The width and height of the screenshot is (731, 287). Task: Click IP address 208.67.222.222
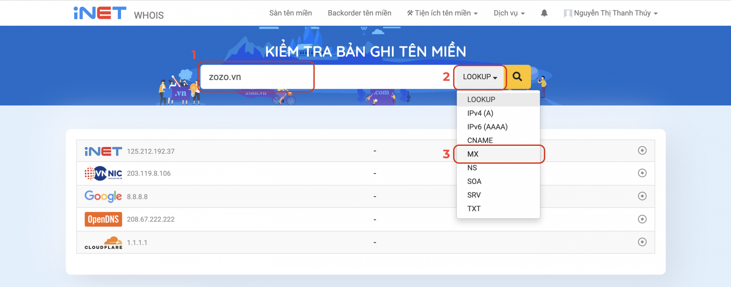[x=151, y=219]
